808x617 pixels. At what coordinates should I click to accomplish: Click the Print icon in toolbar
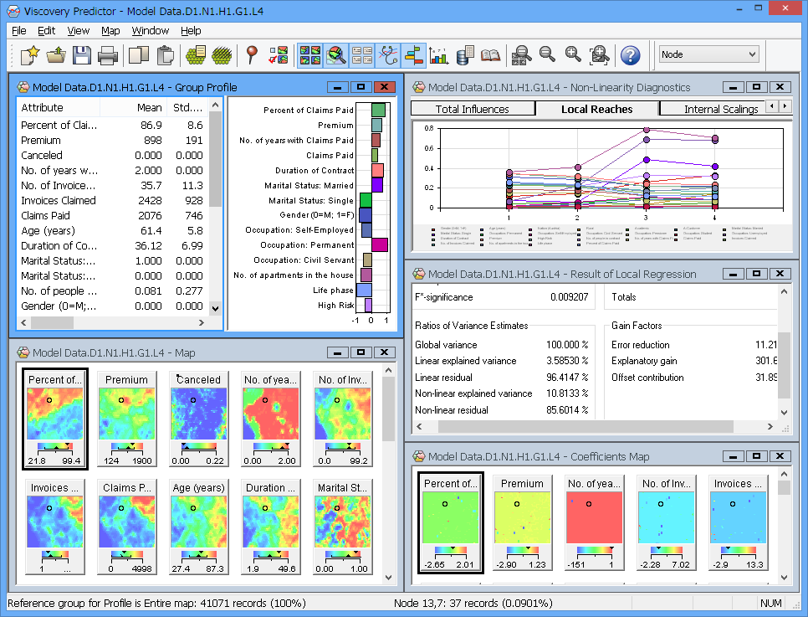107,55
